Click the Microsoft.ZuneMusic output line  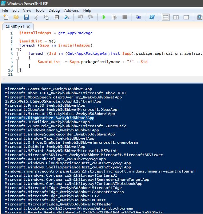[66, 126]
